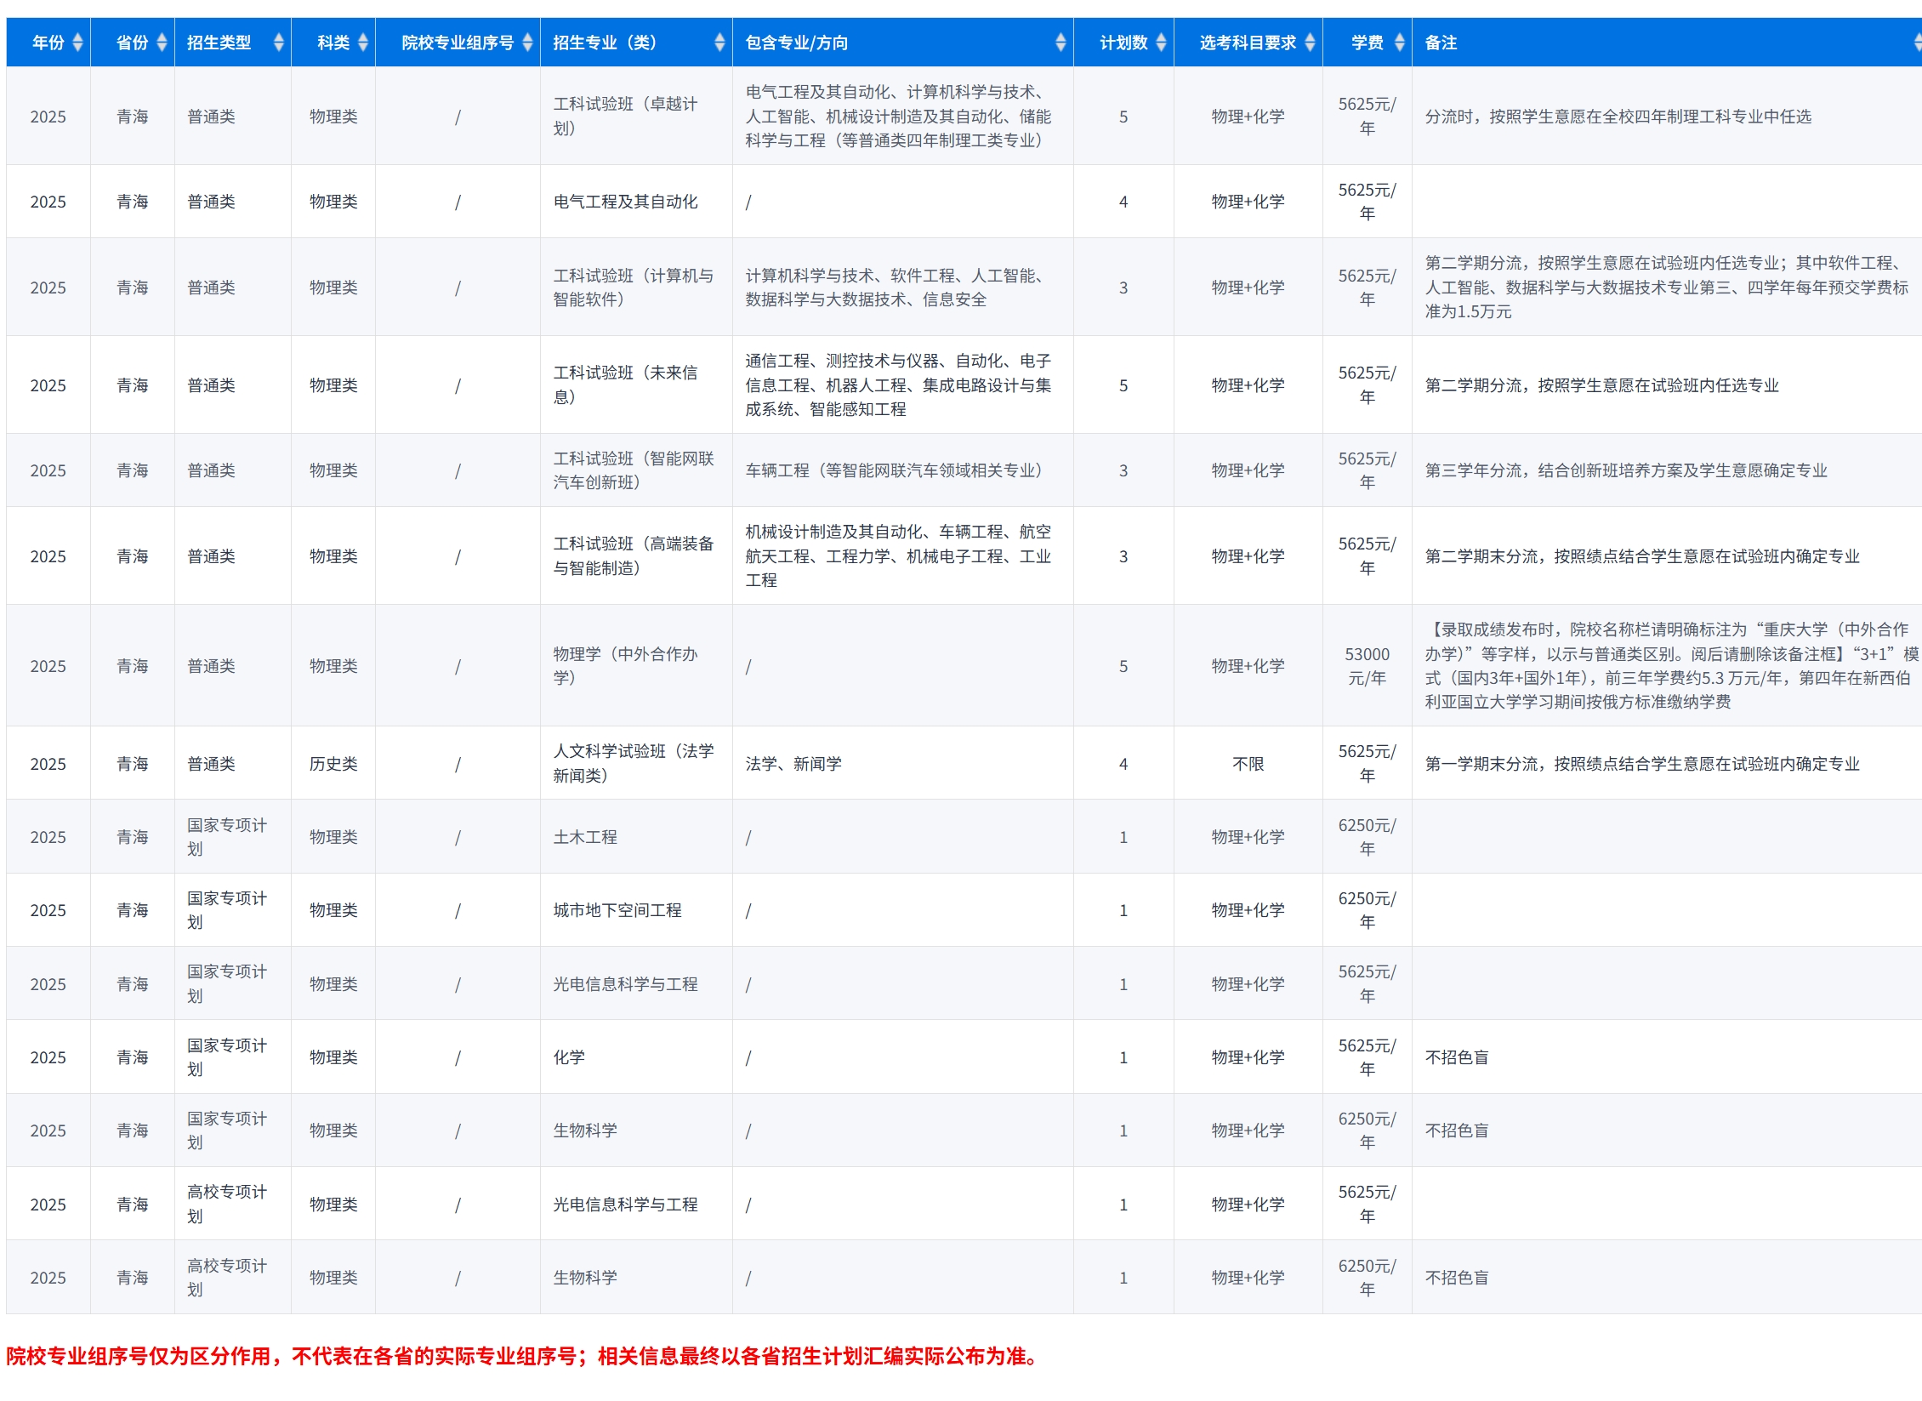1922x1401 pixels.
Task: Click 53000元/年 tuition cell
Action: click(x=1367, y=665)
